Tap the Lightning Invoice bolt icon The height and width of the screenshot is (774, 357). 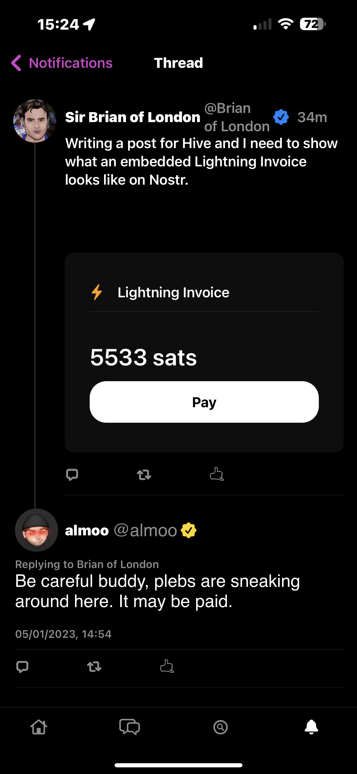pyautogui.click(x=97, y=292)
